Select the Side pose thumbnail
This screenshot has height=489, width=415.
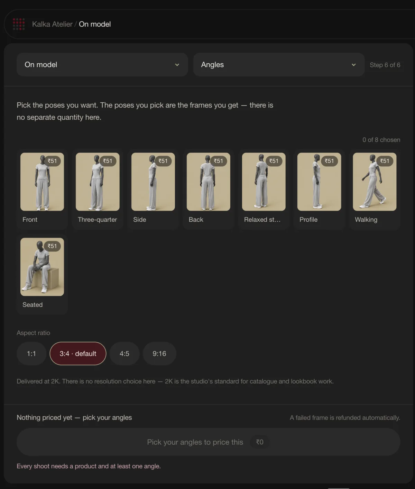pyautogui.click(x=153, y=182)
